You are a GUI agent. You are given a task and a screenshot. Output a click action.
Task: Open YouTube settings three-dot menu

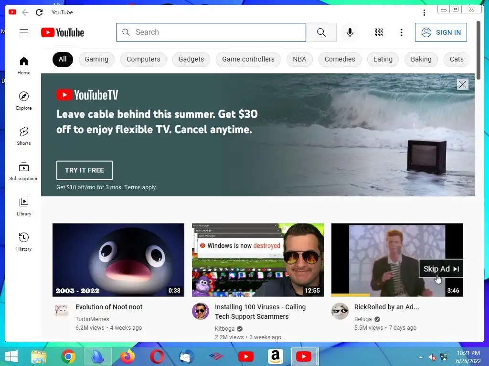(401, 32)
